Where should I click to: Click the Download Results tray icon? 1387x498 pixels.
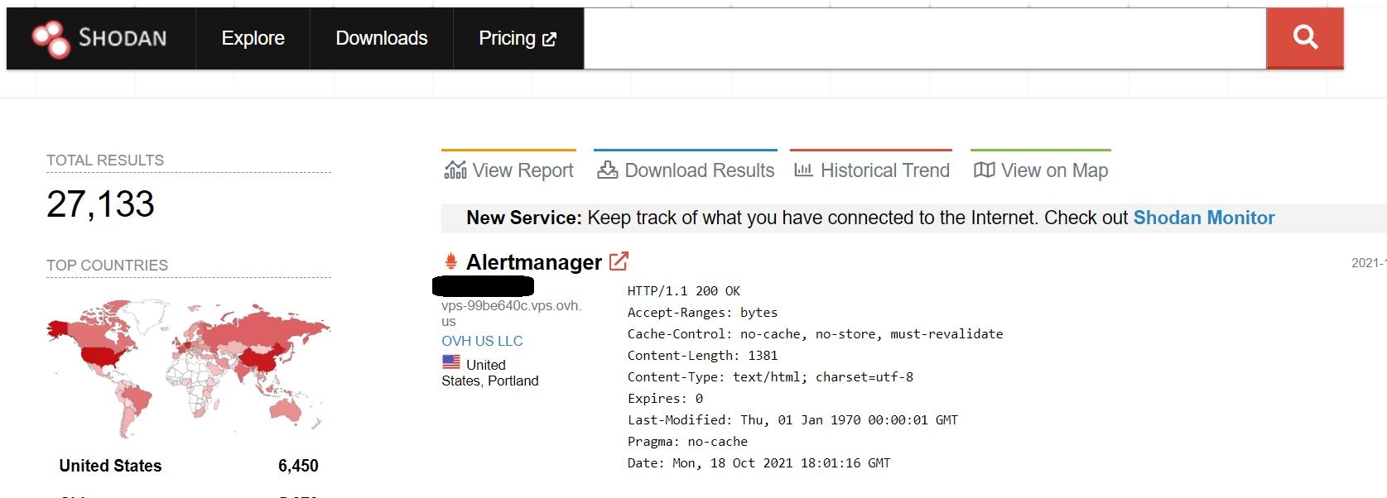608,170
